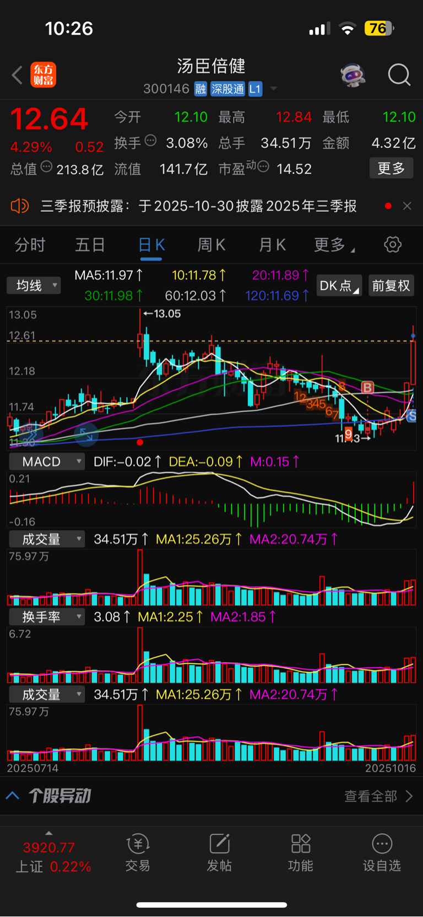
Task: Open the DK点 dropdown
Action: click(x=339, y=286)
